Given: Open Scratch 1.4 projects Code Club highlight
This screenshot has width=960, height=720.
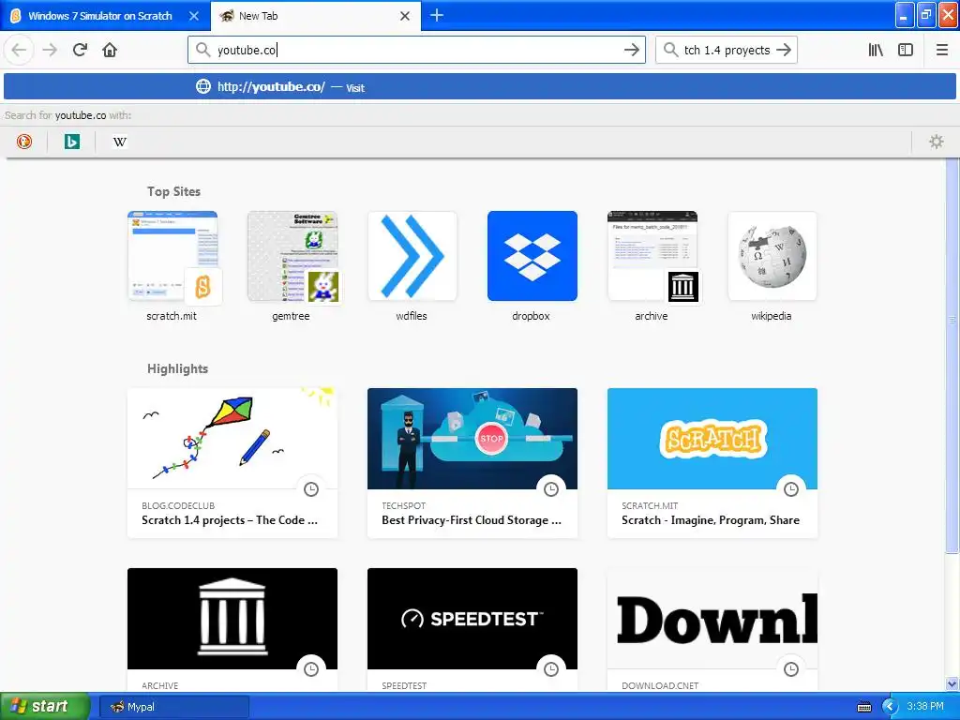Looking at the screenshot, I should point(232,463).
